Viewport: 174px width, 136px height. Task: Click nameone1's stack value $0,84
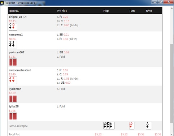pyautogui.click(x=12, y=39)
